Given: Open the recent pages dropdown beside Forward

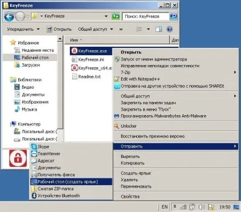Looking at the screenshot, I should (27, 17).
